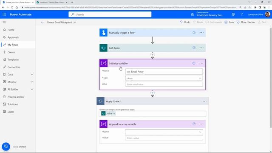Viewport: 272px width, 153px height.
Task: Click Redo in the command bar
Action: tap(198, 22)
